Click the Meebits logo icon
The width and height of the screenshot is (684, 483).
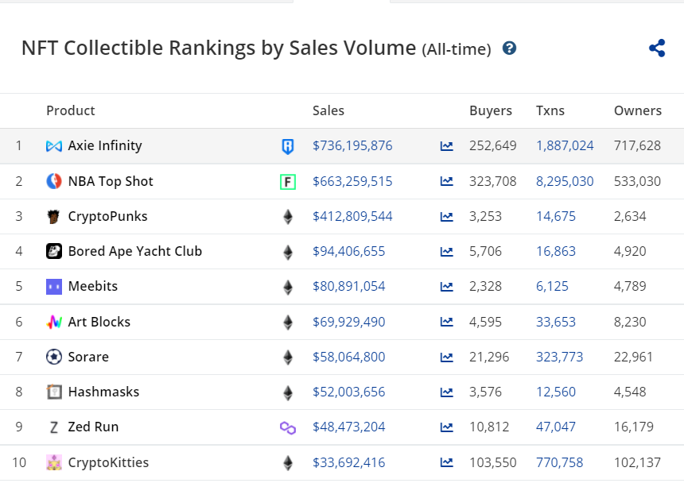(x=53, y=287)
